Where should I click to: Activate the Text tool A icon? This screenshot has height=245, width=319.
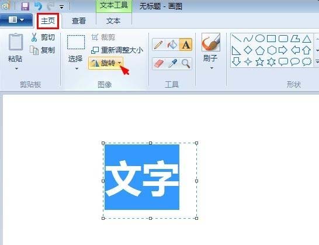tap(186, 44)
